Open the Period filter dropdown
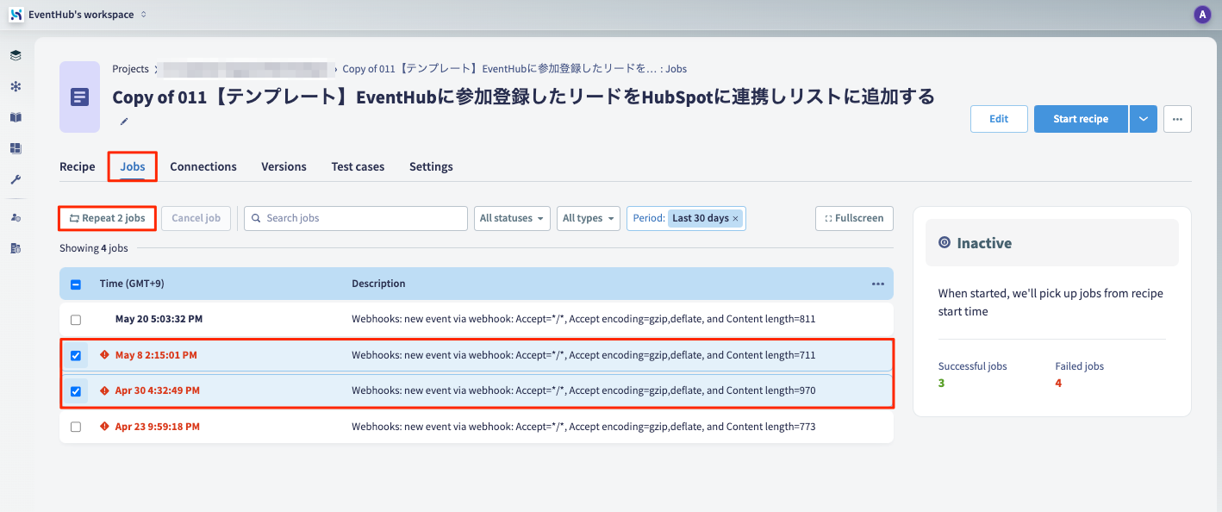The height and width of the screenshot is (512, 1222). point(686,218)
